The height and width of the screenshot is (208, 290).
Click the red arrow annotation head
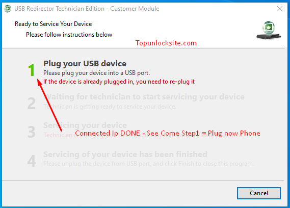[39, 82]
